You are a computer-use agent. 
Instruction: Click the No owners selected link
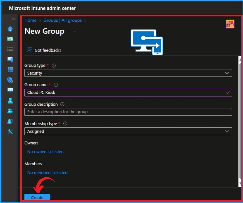pos(46,152)
